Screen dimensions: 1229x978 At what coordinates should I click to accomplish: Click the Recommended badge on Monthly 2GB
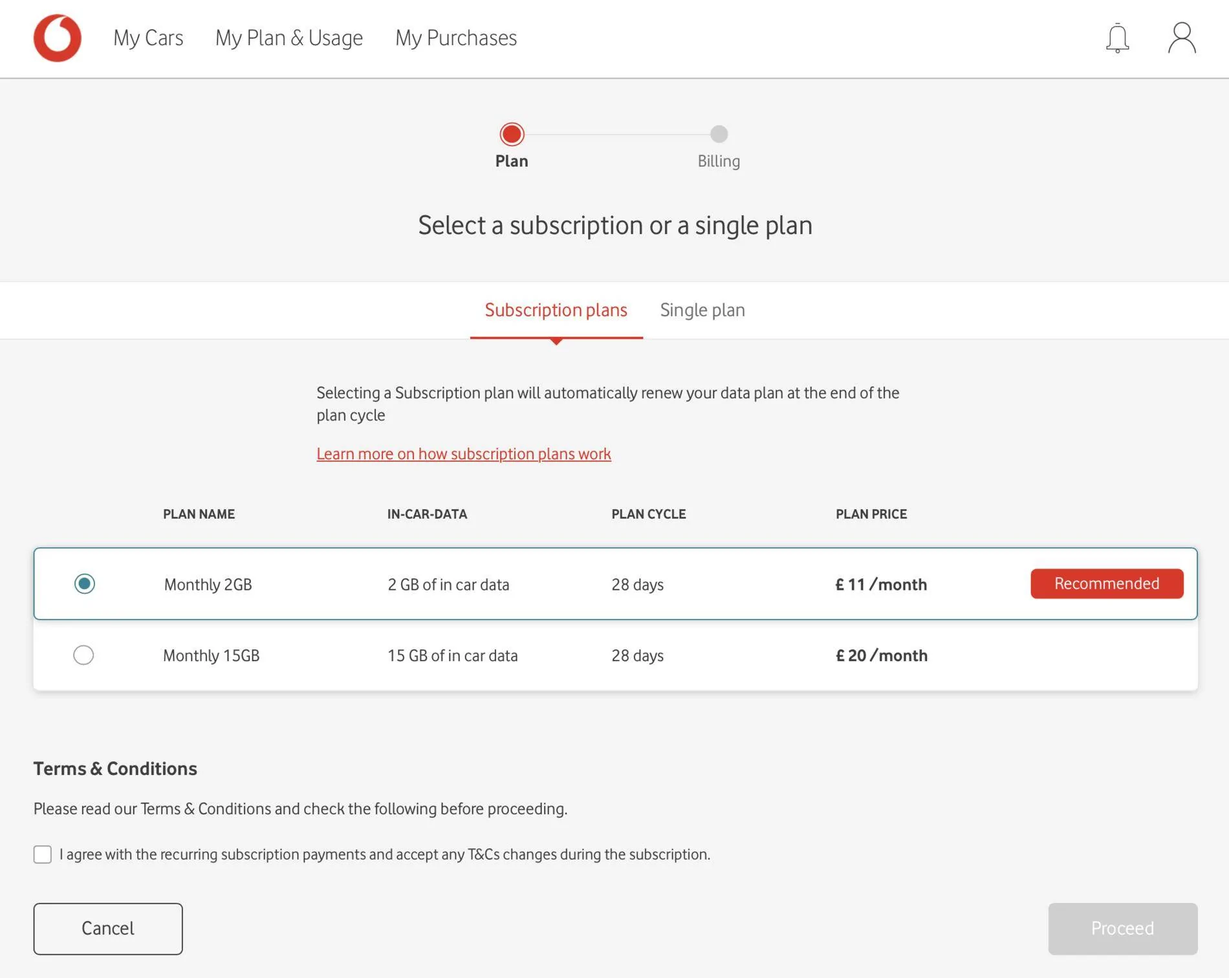(x=1107, y=583)
